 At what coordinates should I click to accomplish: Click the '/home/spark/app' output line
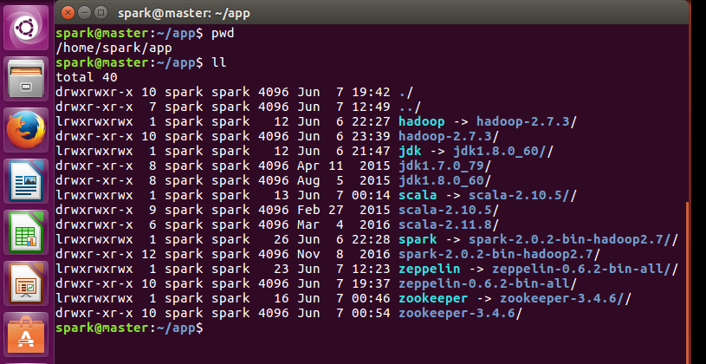point(114,49)
